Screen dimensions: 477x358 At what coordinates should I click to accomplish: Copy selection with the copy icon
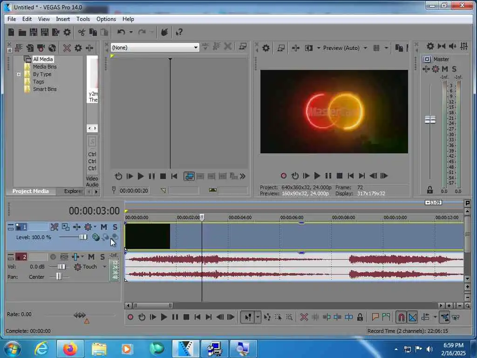tap(93, 32)
